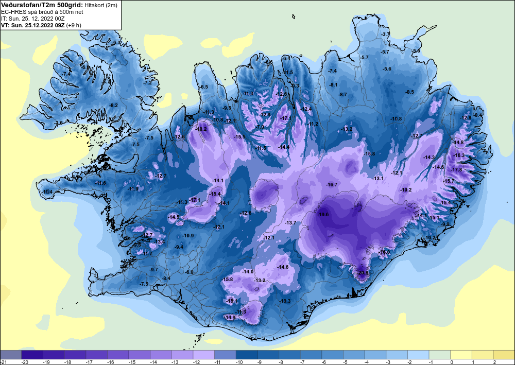Click the -9.7 temperature label
This screenshot has height=365, width=515.
click(153, 269)
